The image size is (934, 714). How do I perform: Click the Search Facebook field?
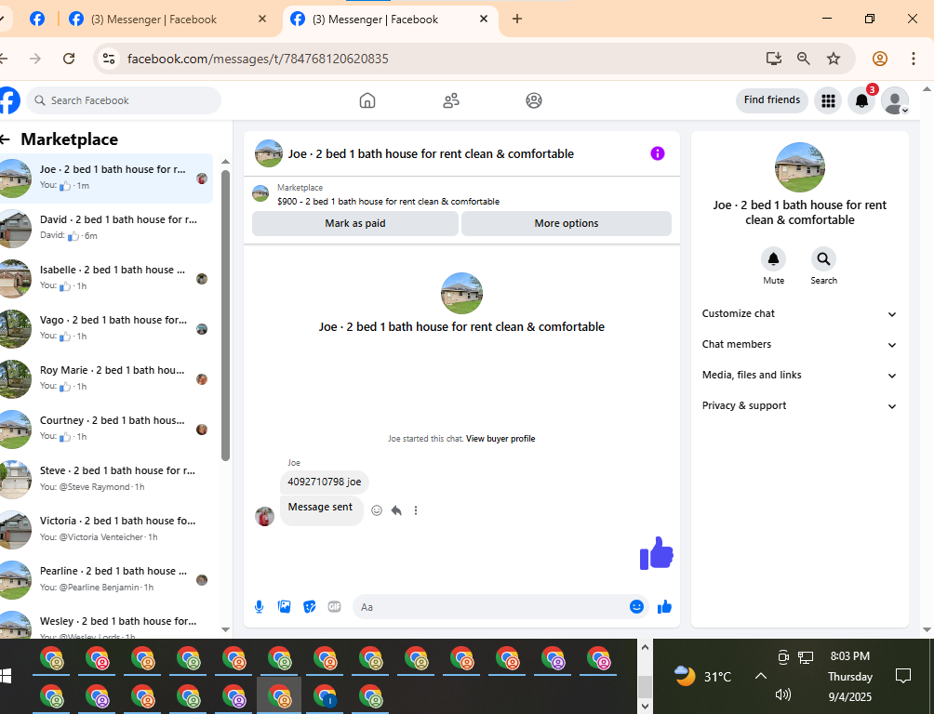(124, 100)
